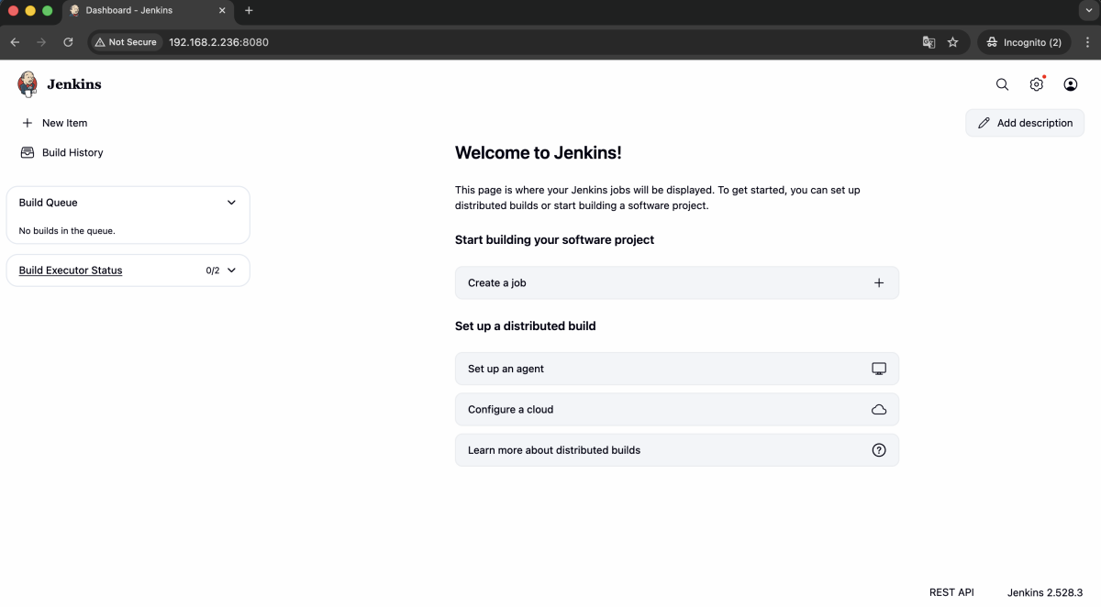The image size is (1101, 607).
Task: Open Manage Jenkins gear icon
Action: coord(1036,84)
